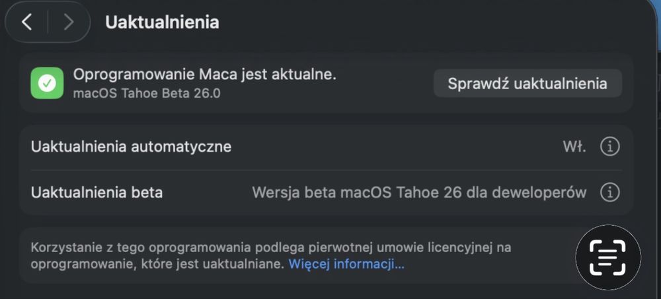Click the Uaktualnienia page title
This screenshot has width=661, height=299.
pyautogui.click(x=162, y=22)
